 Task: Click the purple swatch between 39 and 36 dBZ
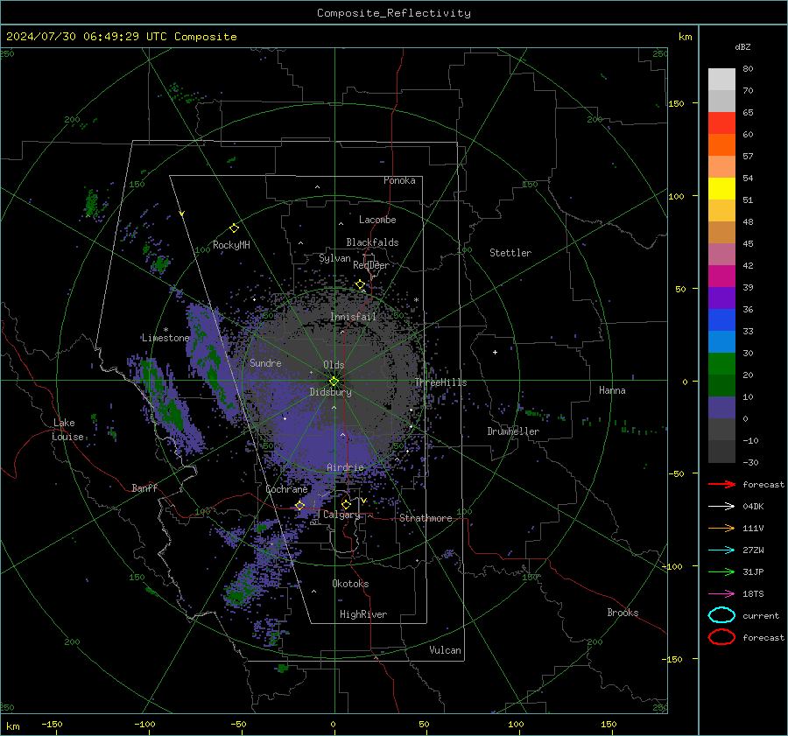721,298
